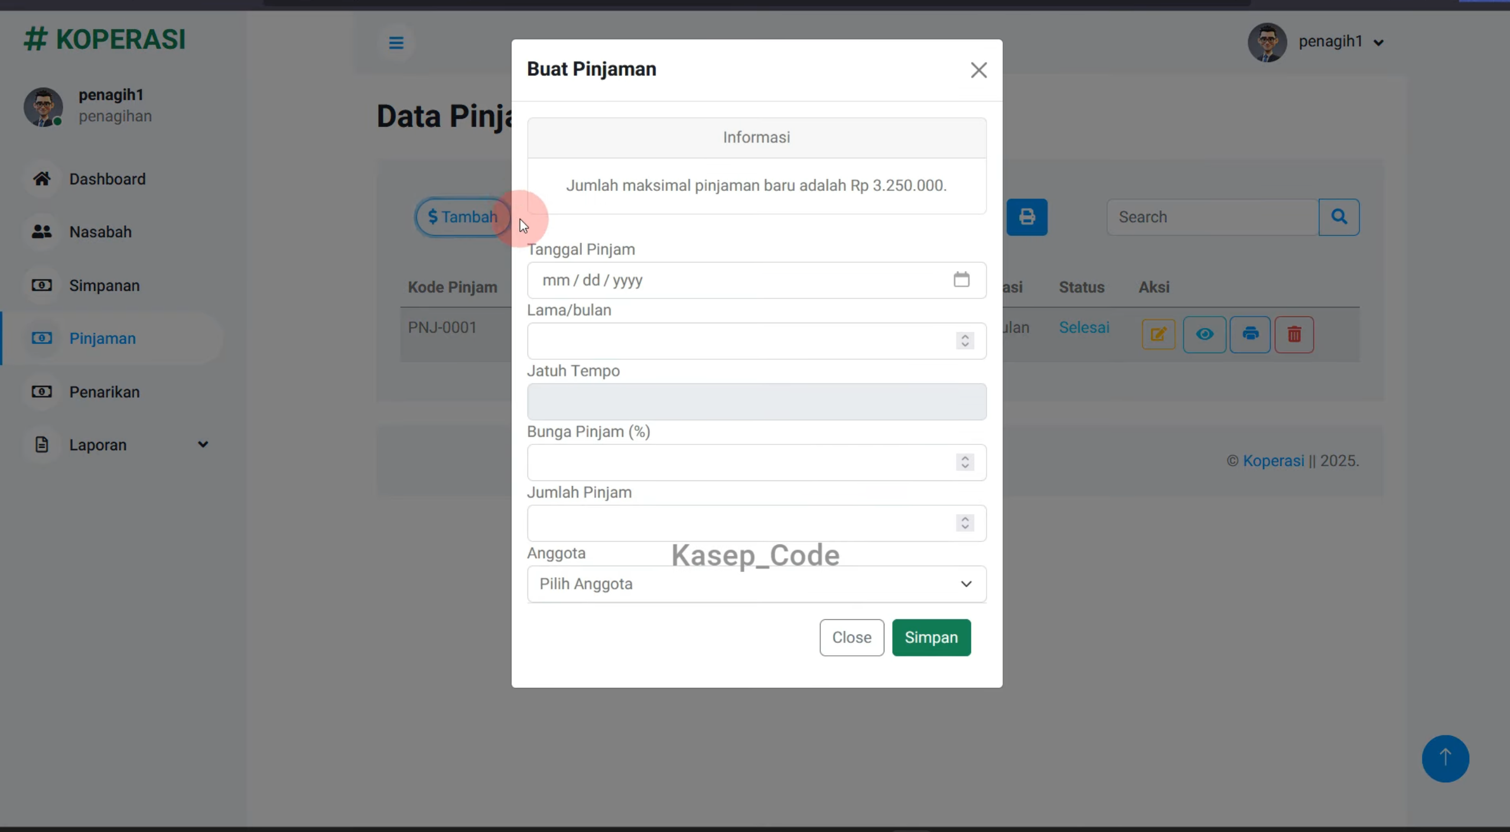Open the calendar picker in Tanggal Pinjam
This screenshot has height=832, width=1510.
point(961,279)
